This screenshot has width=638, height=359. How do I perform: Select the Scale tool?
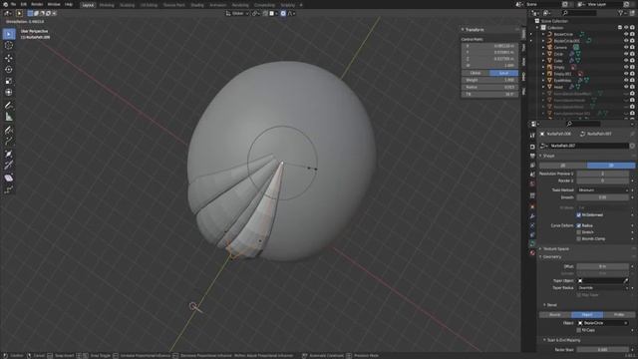(x=9, y=81)
